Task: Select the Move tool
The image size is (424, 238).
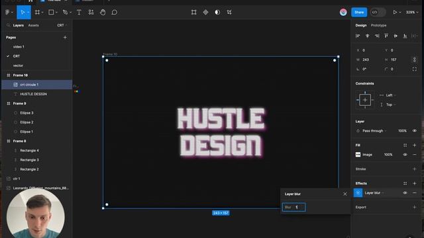Action: coord(23,12)
